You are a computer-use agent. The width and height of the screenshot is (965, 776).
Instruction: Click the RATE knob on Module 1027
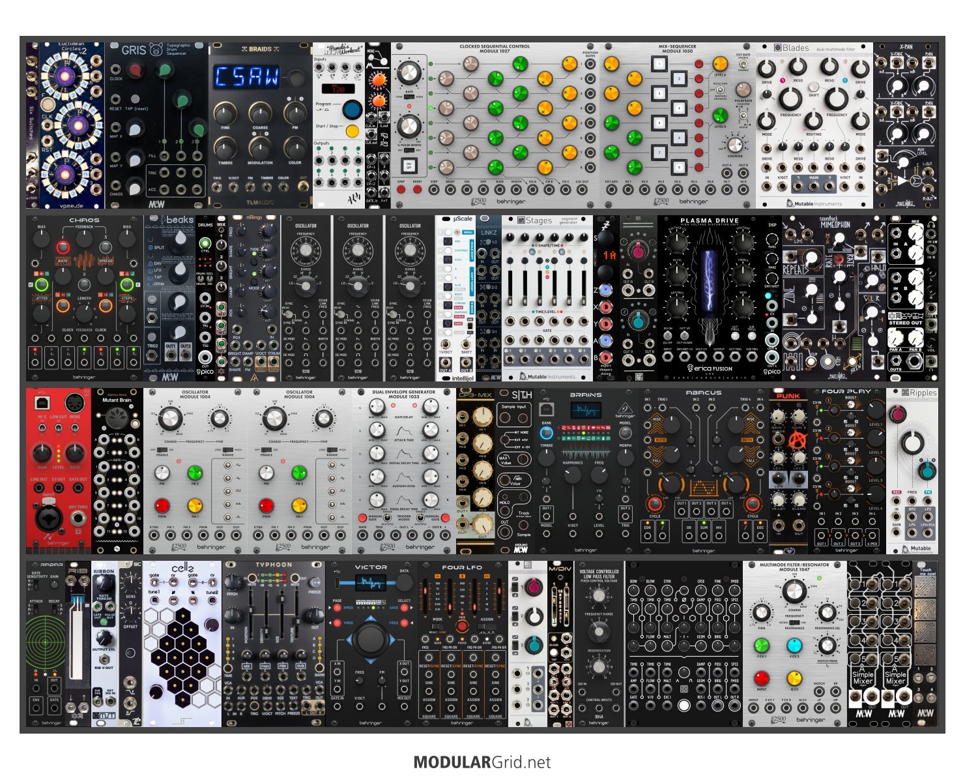click(x=409, y=73)
